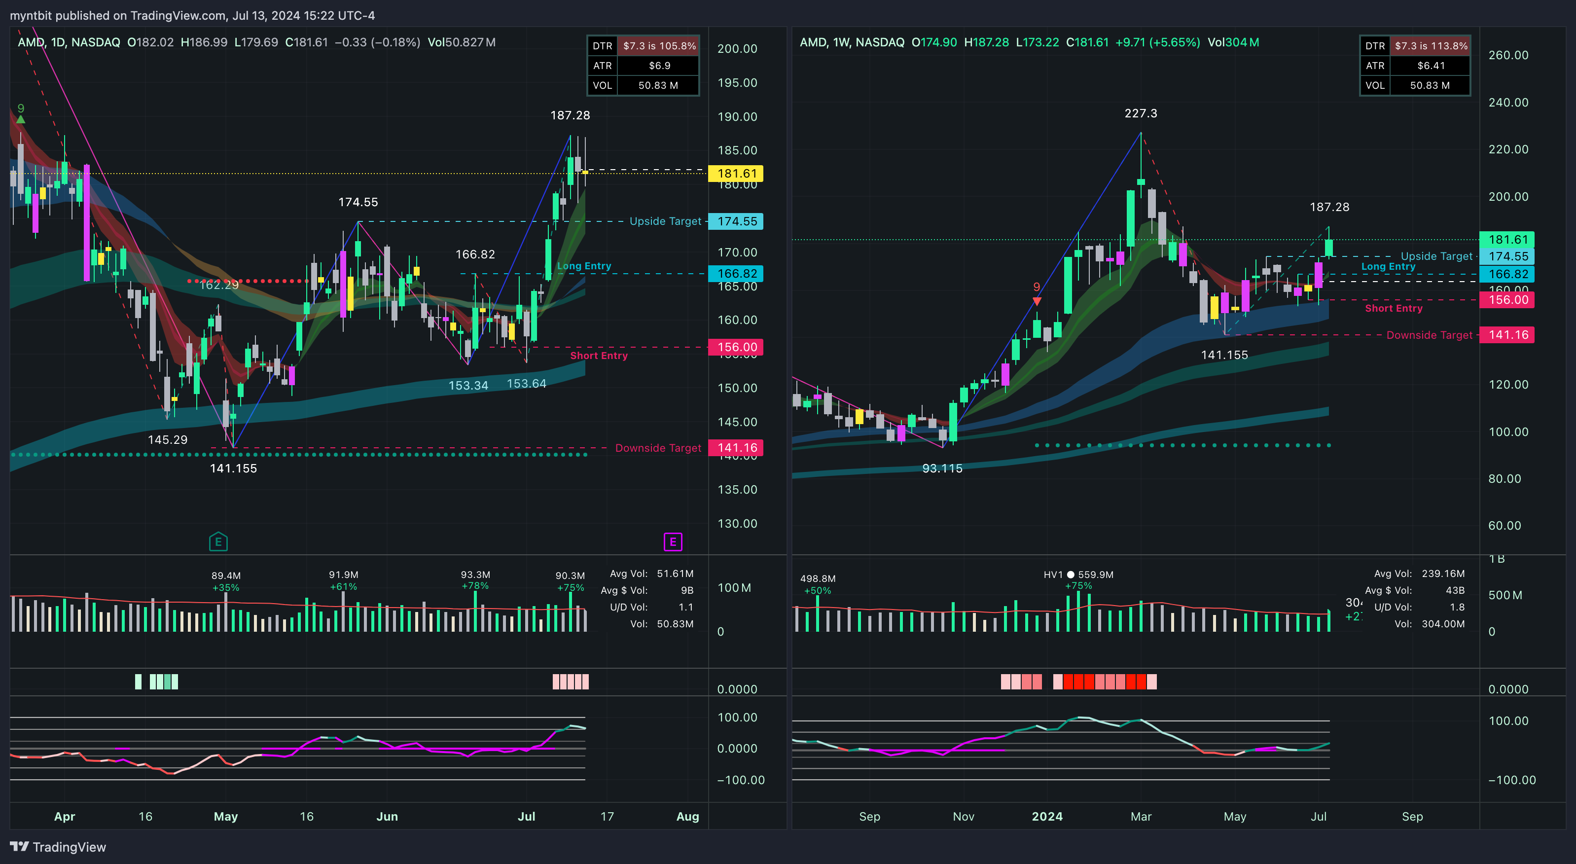The image size is (1576, 864).
Task: Click the Downside Target text on daily chart
Action: point(658,448)
